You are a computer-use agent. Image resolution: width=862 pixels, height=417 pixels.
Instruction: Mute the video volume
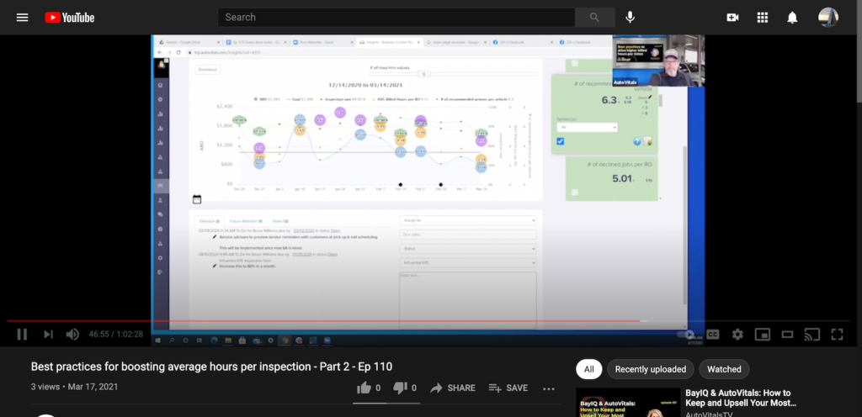(x=72, y=334)
